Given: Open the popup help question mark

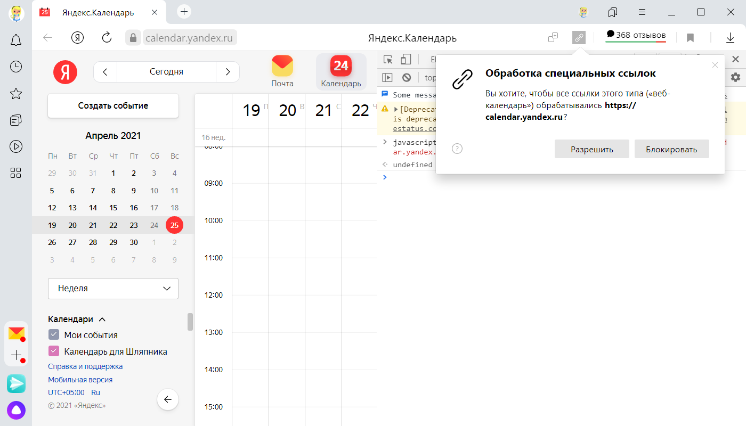Looking at the screenshot, I should pyautogui.click(x=457, y=149).
